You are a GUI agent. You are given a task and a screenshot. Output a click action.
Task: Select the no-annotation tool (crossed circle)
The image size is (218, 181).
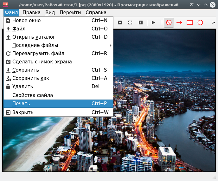[169, 23]
